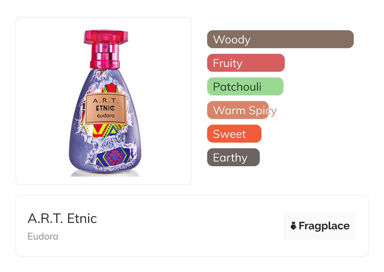Select the Woody accord bar
The image size is (384, 272).
(x=280, y=39)
